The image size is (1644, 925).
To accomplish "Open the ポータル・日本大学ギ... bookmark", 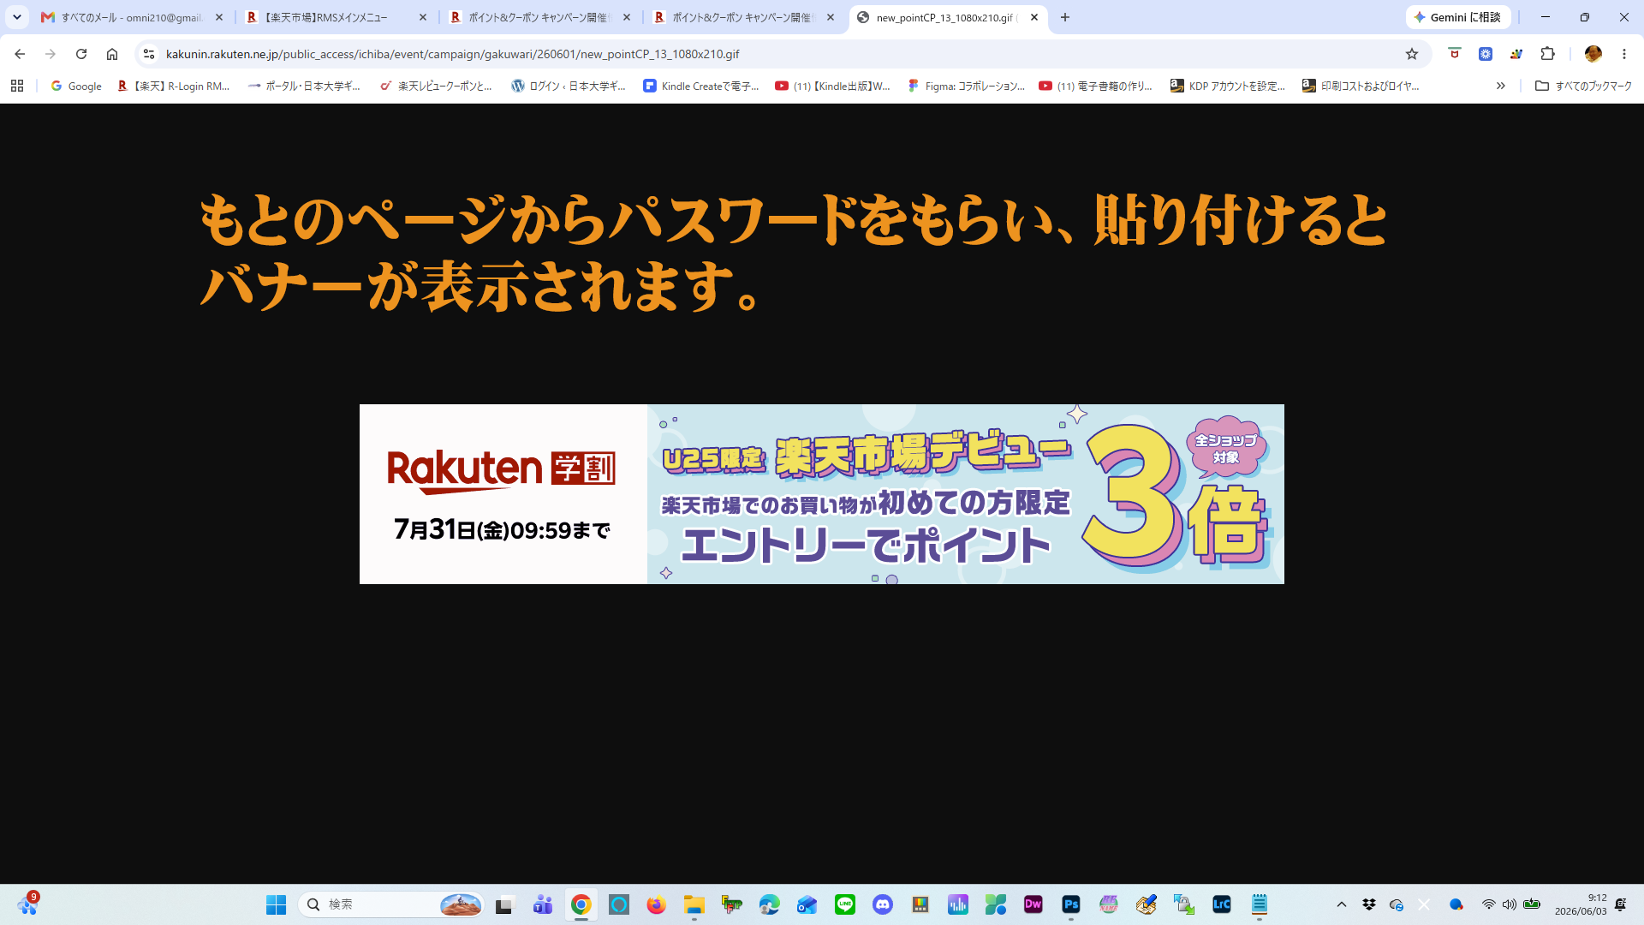I will pos(304,86).
